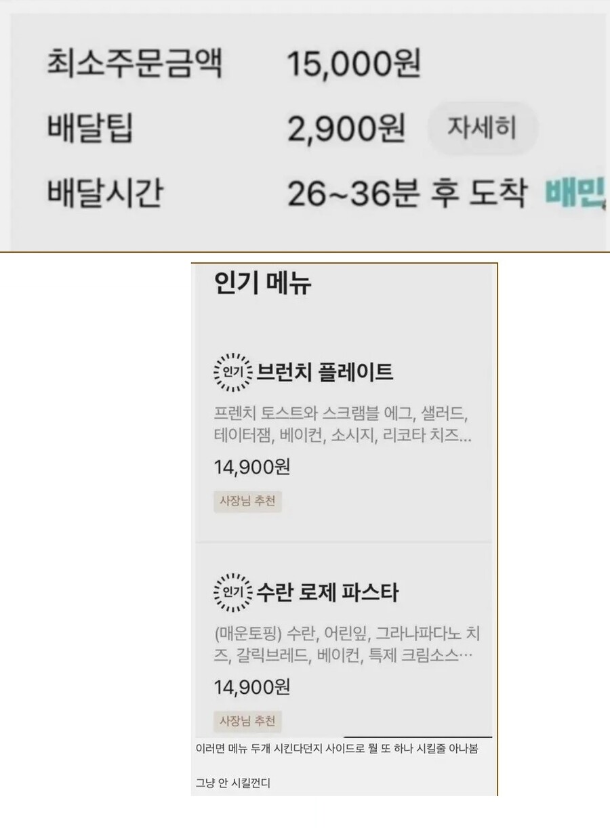Click the 배달팁 label
610x828 pixels.
[x=90, y=129]
